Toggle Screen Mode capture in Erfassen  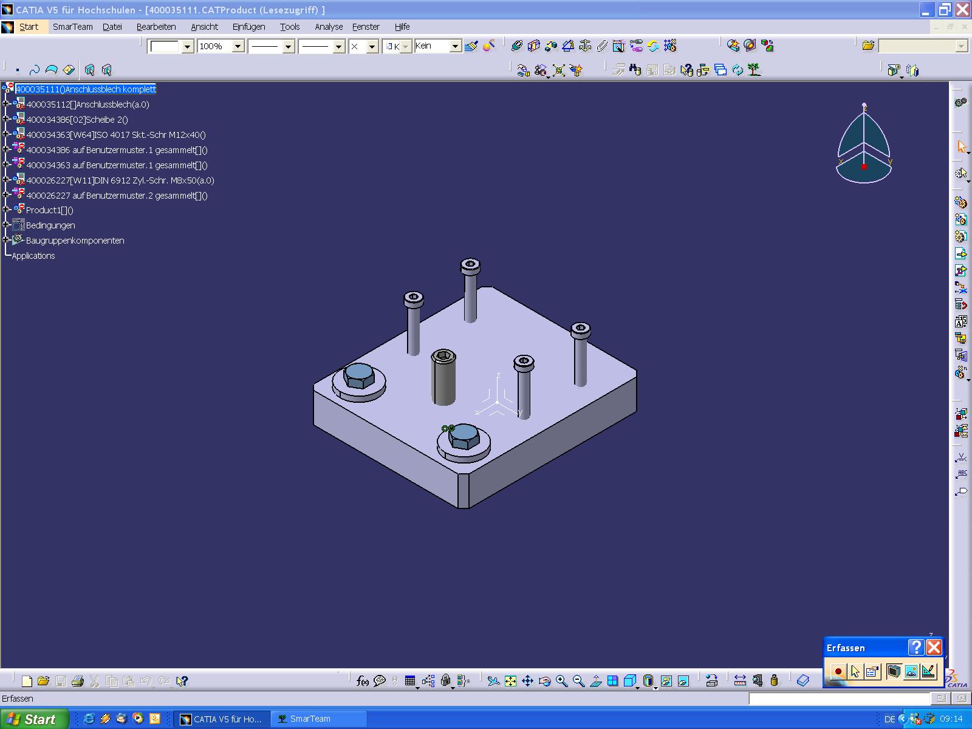tap(894, 672)
